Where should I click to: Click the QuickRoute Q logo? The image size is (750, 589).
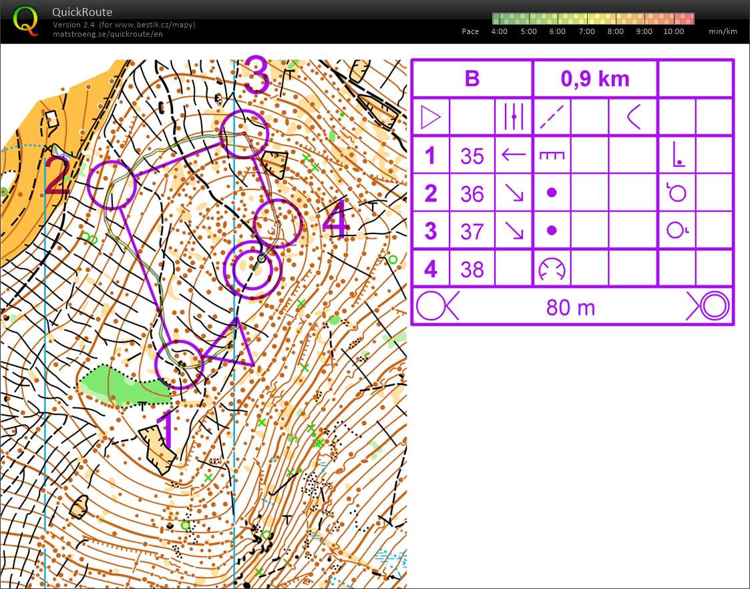pos(25,19)
